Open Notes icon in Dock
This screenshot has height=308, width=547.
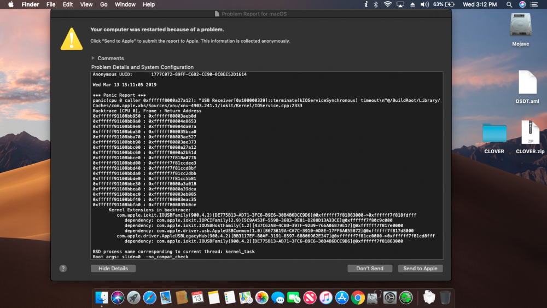tap(213, 298)
